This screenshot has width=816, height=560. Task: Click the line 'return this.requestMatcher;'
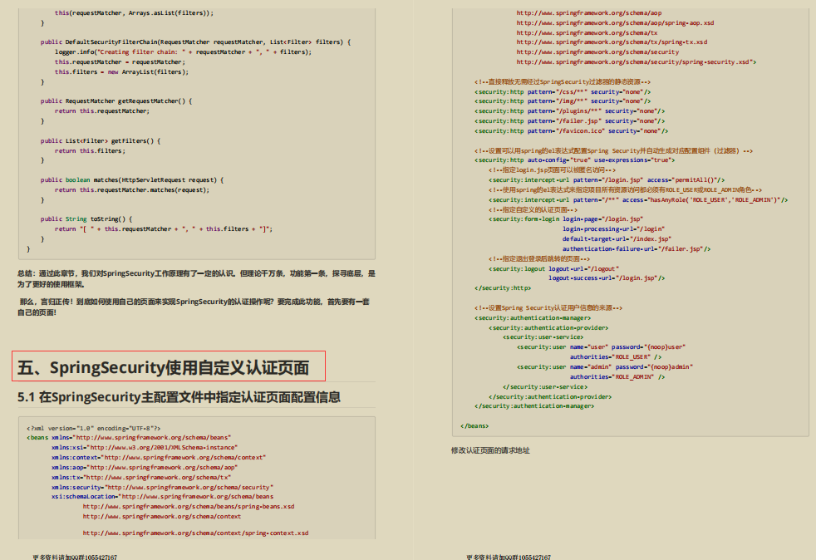click(x=102, y=111)
